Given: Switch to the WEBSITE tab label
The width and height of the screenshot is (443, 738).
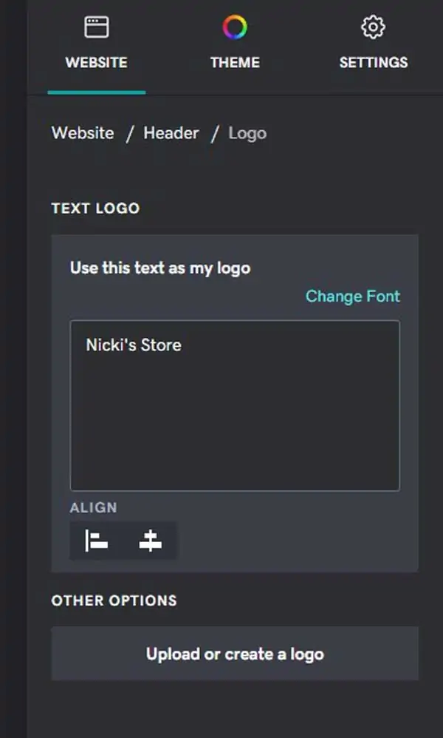Looking at the screenshot, I should point(96,63).
